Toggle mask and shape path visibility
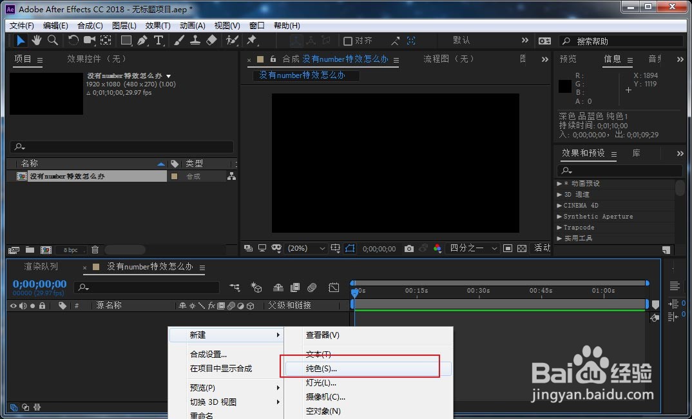Image resolution: width=692 pixels, height=419 pixels. [x=350, y=249]
